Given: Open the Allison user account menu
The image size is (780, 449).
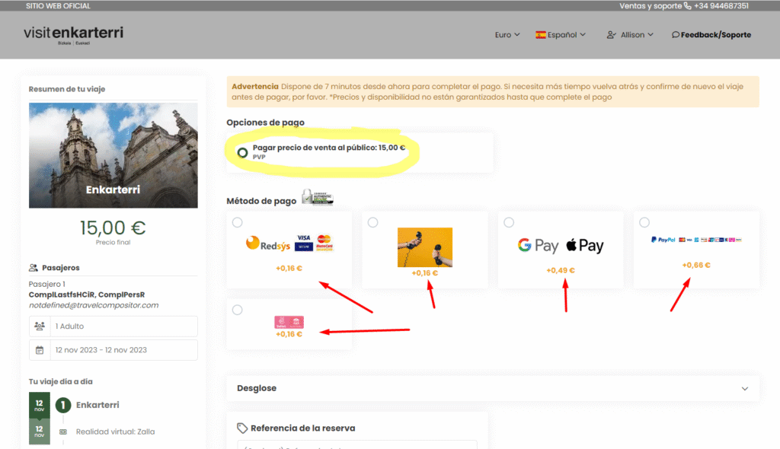Looking at the screenshot, I should pos(630,35).
